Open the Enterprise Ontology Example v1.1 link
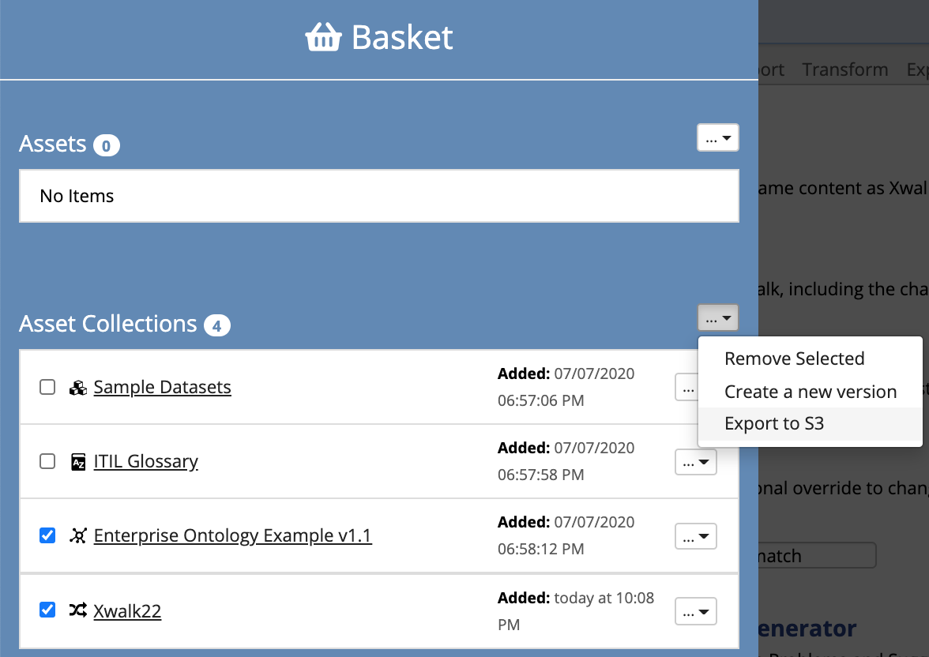 [x=232, y=535]
